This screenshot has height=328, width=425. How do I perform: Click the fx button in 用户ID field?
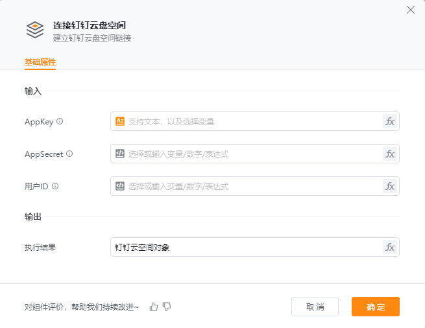[x=390, y=186]
